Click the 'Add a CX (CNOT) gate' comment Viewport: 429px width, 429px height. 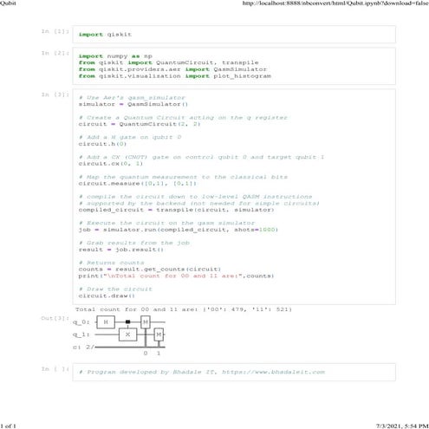(201, 157)
